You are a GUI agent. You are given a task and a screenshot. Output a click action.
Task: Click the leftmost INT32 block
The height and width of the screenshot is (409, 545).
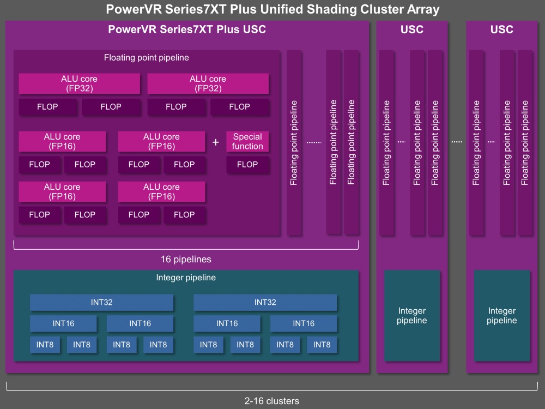pyautogui.click(x=101, y=302)
